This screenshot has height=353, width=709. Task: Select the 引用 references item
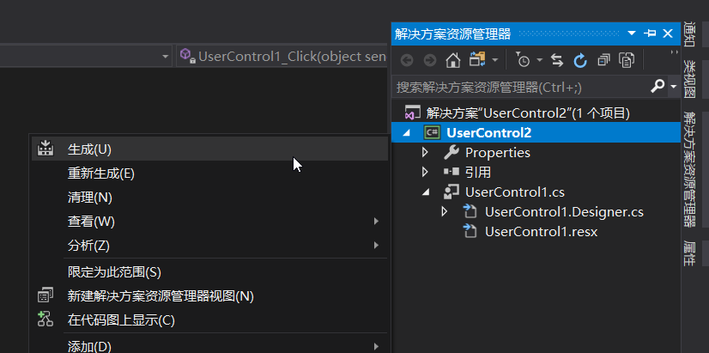pyautogui.click(x=478, y=172)
